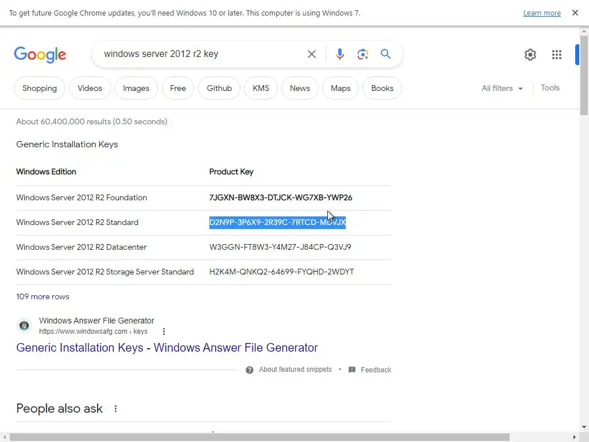Screen dimensions: 589x442
Task: Click Windows Server 2012 R2 Standard text
Action: click(78, 223)
